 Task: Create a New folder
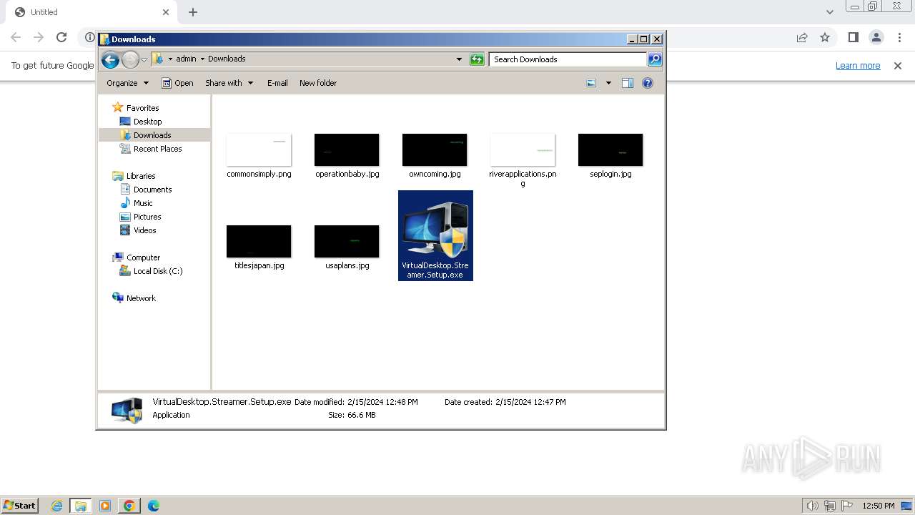point(318,83)
